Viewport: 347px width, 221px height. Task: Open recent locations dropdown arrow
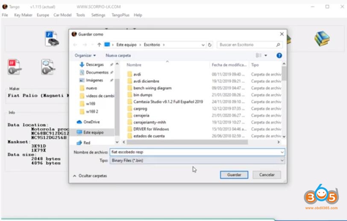tap(92, 45)
